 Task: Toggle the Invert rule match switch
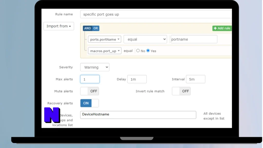click(x=181, y=91)
